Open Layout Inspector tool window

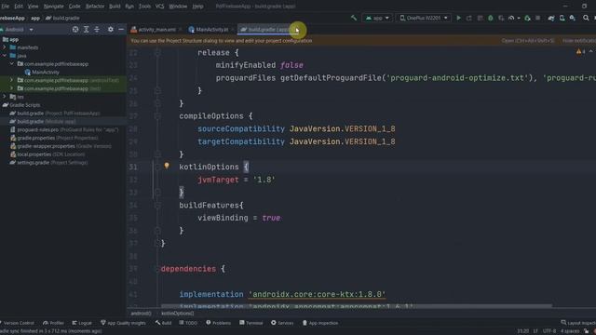point(578,323)
